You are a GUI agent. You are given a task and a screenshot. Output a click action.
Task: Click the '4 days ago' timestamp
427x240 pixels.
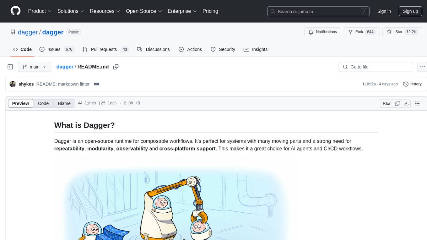388,84
